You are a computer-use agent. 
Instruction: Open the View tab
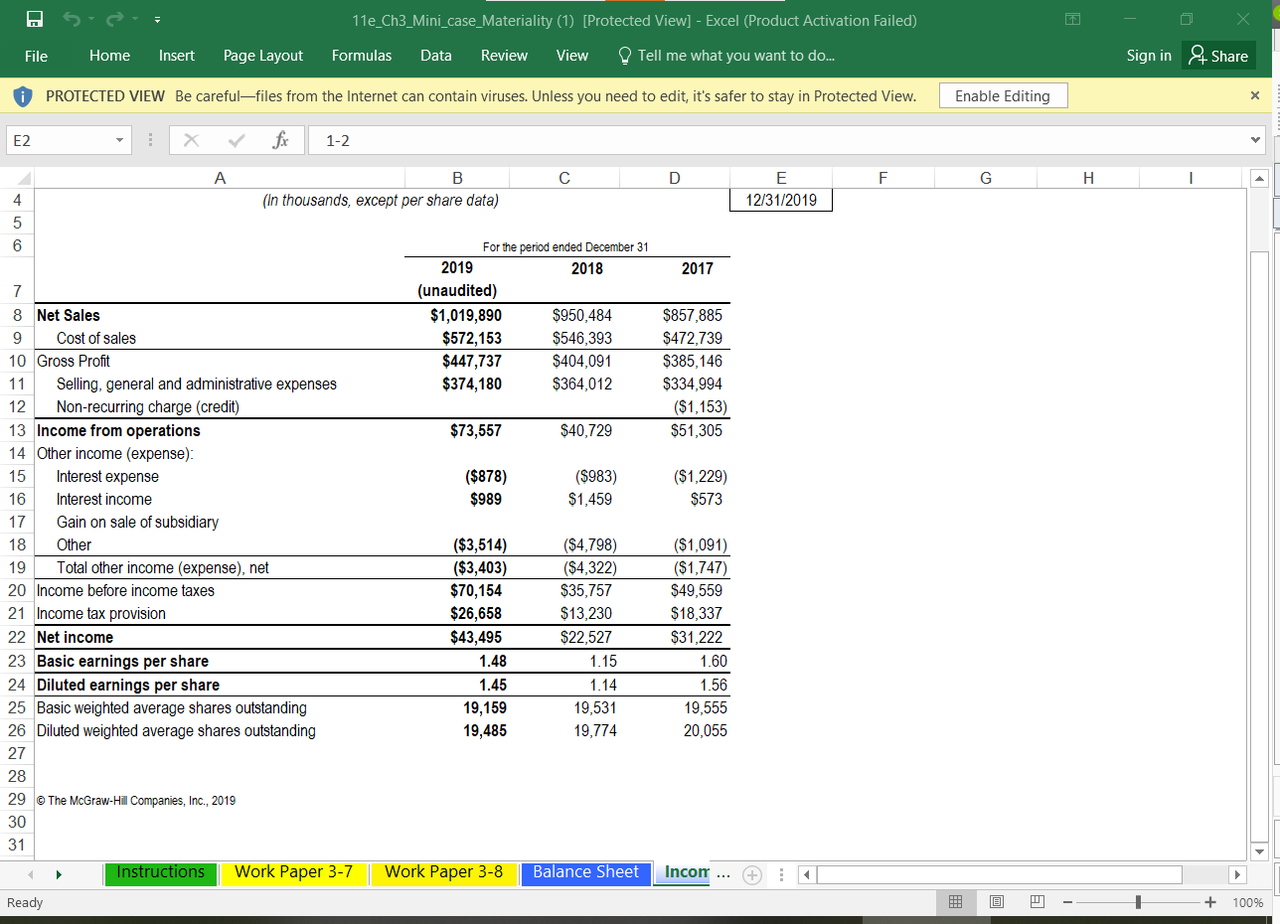pos(572,56)
